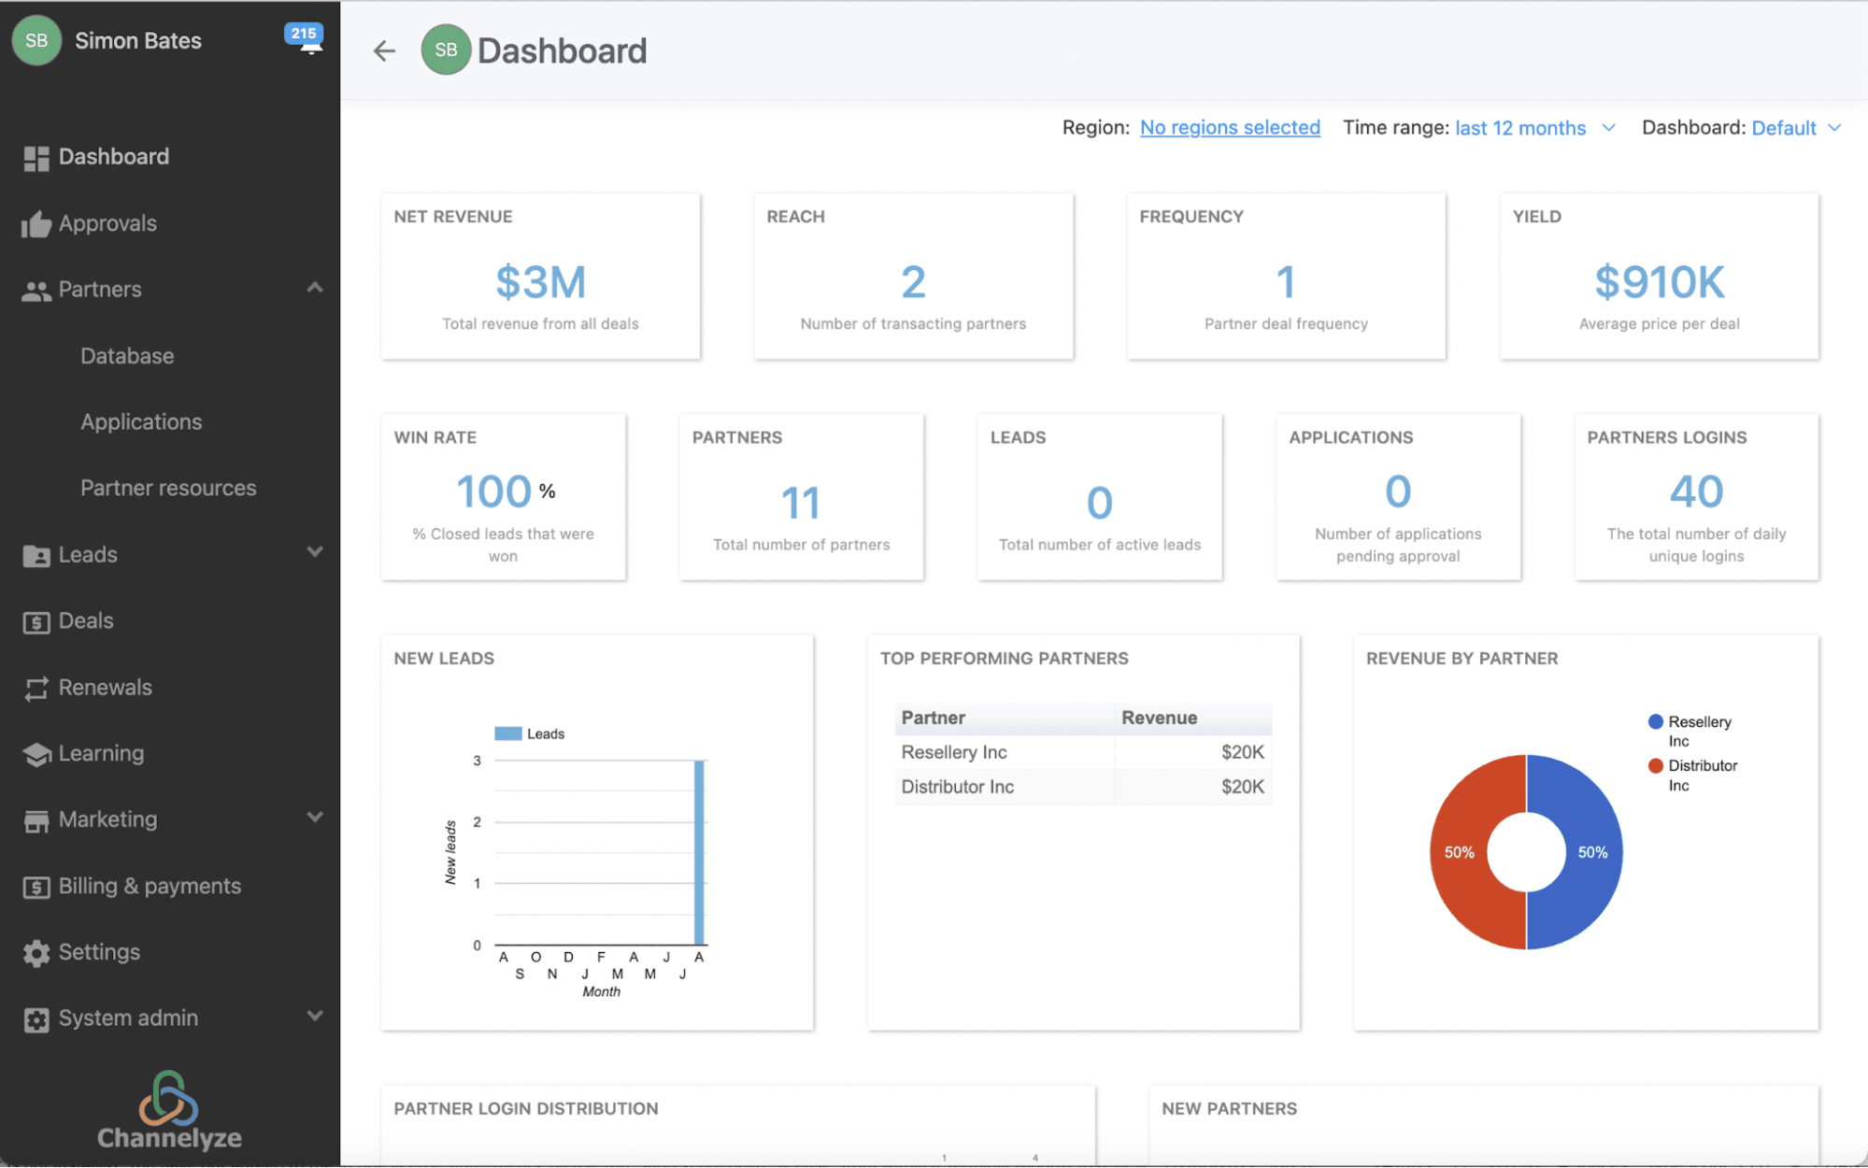Open Deals via its dollar icon

[x=36, y=620]
